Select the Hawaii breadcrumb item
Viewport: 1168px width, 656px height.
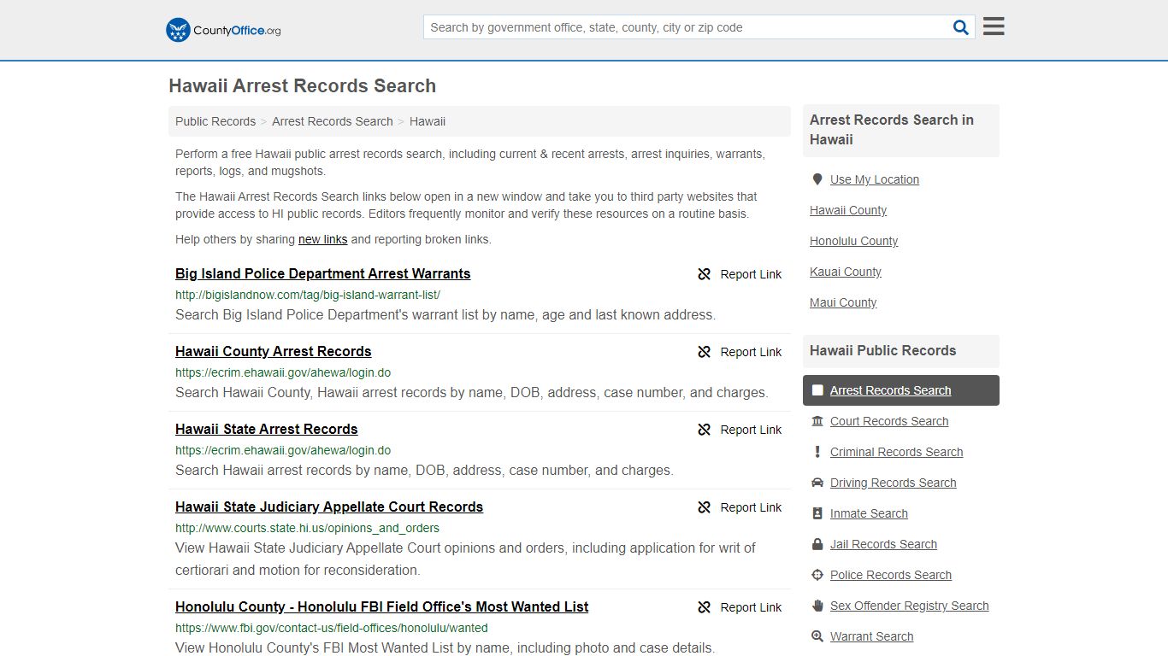tap(428, 121)
